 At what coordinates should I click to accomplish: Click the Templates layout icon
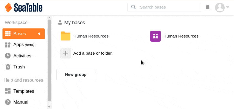8,91
